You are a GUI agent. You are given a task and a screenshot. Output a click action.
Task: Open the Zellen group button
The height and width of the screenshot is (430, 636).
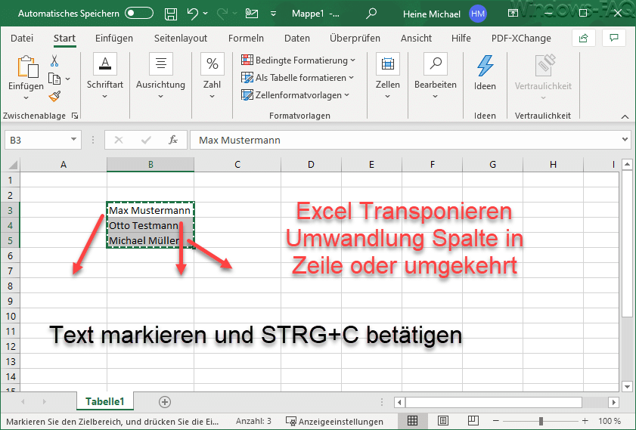pyautogui.click(x=388, y=76)
